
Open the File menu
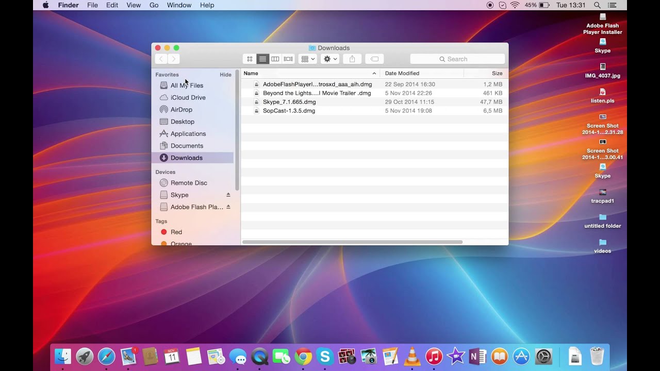(x=92, y=5)
